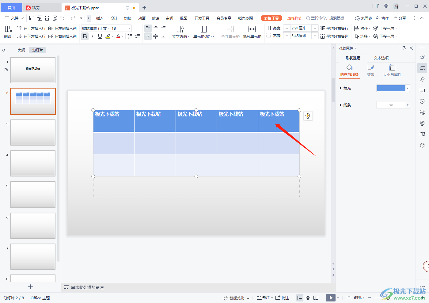Open the Table Style tab
Screen dimensions: 429x303
click(294, 18)
